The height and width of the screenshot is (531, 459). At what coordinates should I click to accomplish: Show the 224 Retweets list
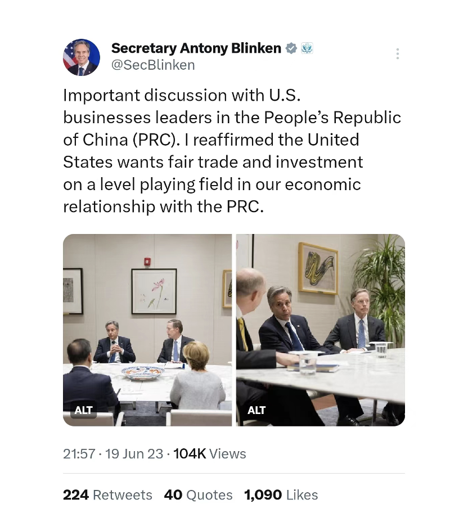(107, 495)
